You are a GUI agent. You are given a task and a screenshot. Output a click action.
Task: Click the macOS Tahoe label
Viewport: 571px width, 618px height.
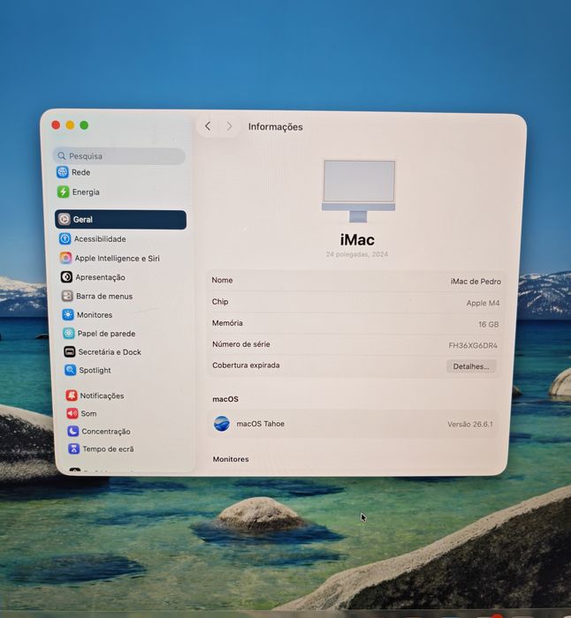261,424
